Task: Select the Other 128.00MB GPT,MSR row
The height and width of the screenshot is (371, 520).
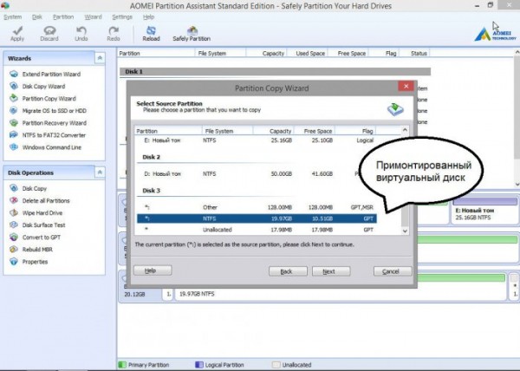Action: [257, 207]
